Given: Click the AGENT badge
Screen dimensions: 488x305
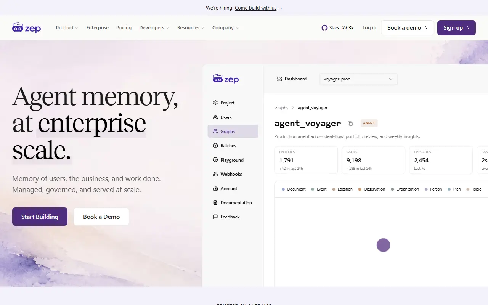Looking at the screenshot, I should (x=369, y=123).
